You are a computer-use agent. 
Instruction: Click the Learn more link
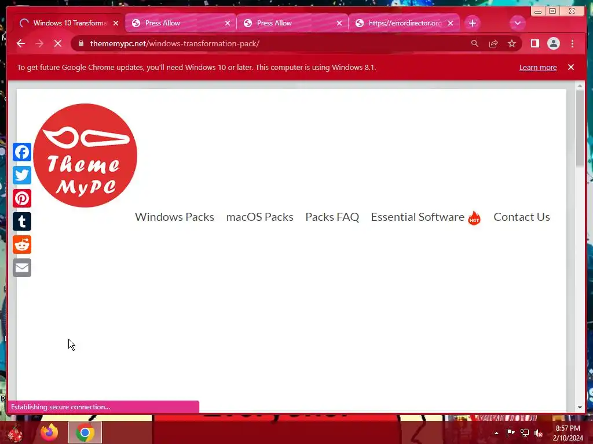pyautogui.click(x=538, y=67)
